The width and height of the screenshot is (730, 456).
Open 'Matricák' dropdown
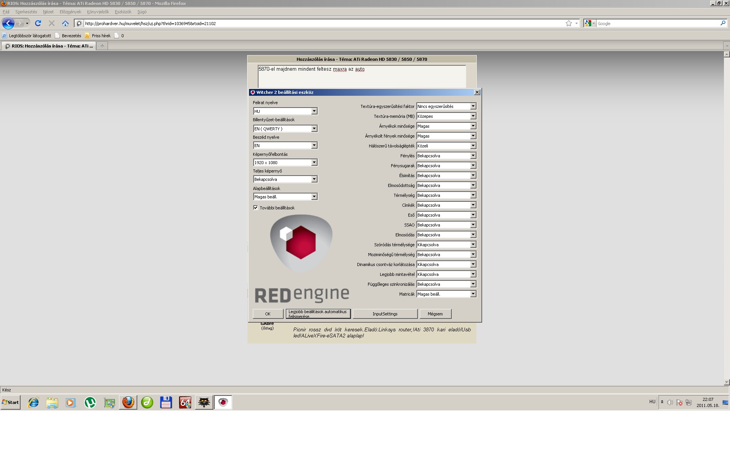pyautogui.click(x=446, y=294)
